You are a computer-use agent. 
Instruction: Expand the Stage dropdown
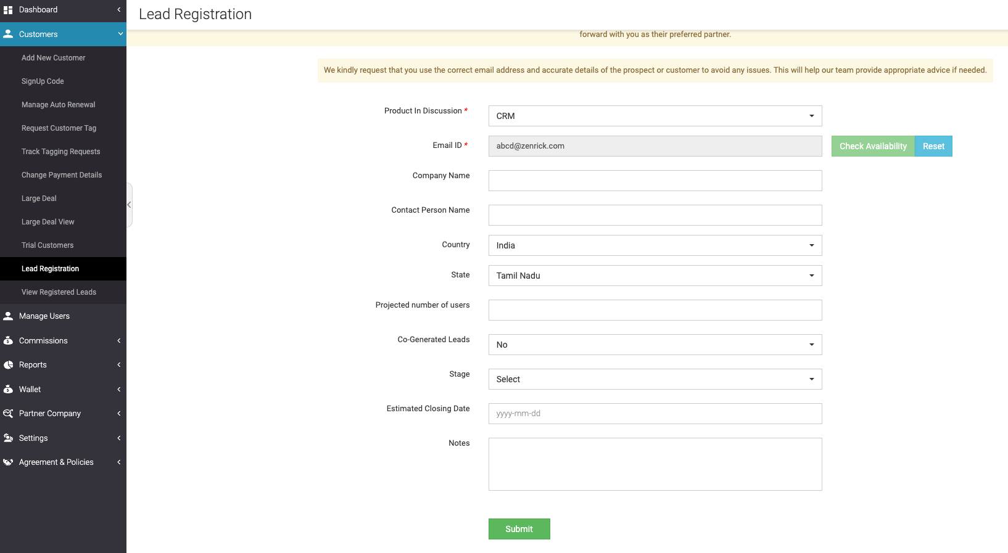(655, 379)
